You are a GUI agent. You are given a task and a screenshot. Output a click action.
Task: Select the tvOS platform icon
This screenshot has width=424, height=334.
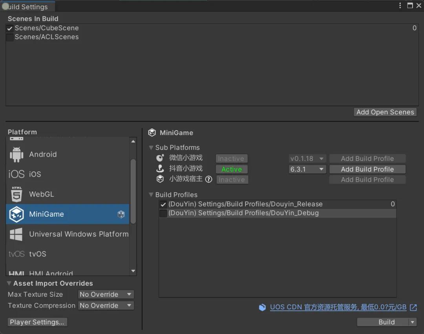[16, 254]
